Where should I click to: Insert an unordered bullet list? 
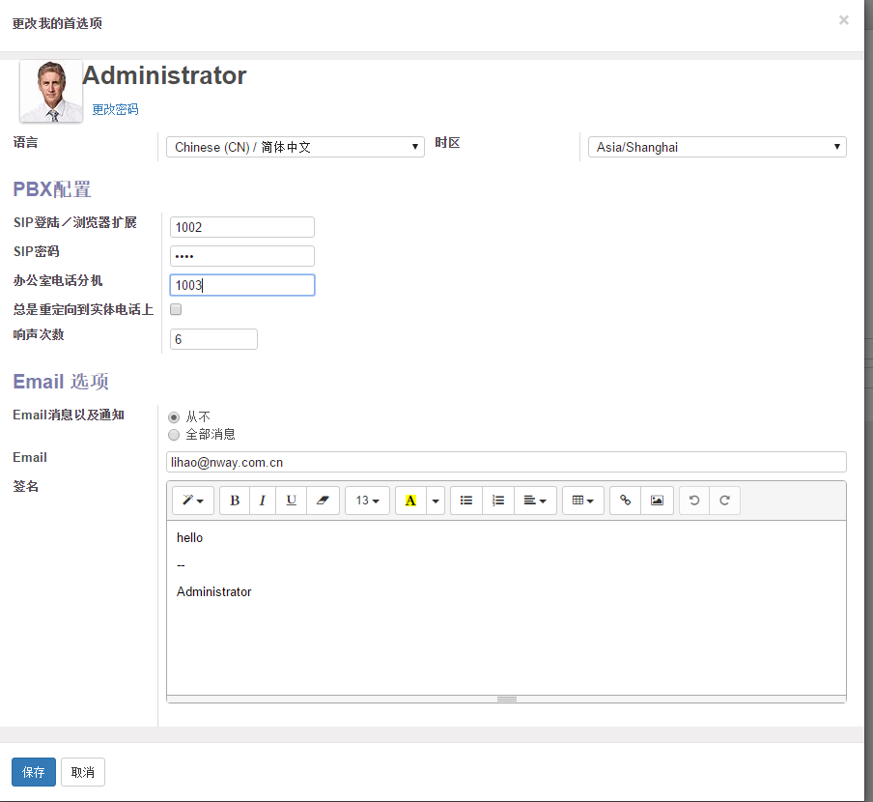point(466,501)
